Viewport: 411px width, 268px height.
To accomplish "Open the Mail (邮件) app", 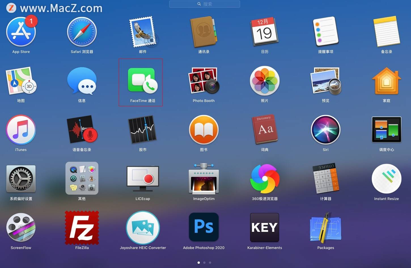I will pyautogui.click(x=143, y=32).
